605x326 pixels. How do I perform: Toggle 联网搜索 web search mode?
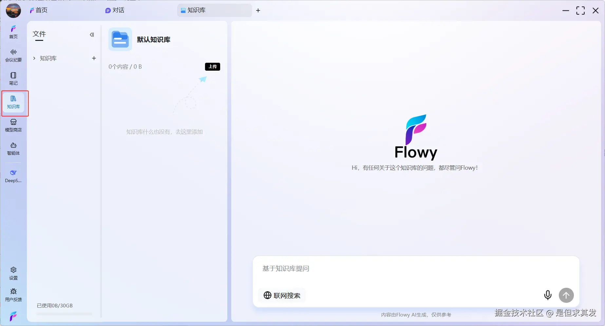point(282,295)
